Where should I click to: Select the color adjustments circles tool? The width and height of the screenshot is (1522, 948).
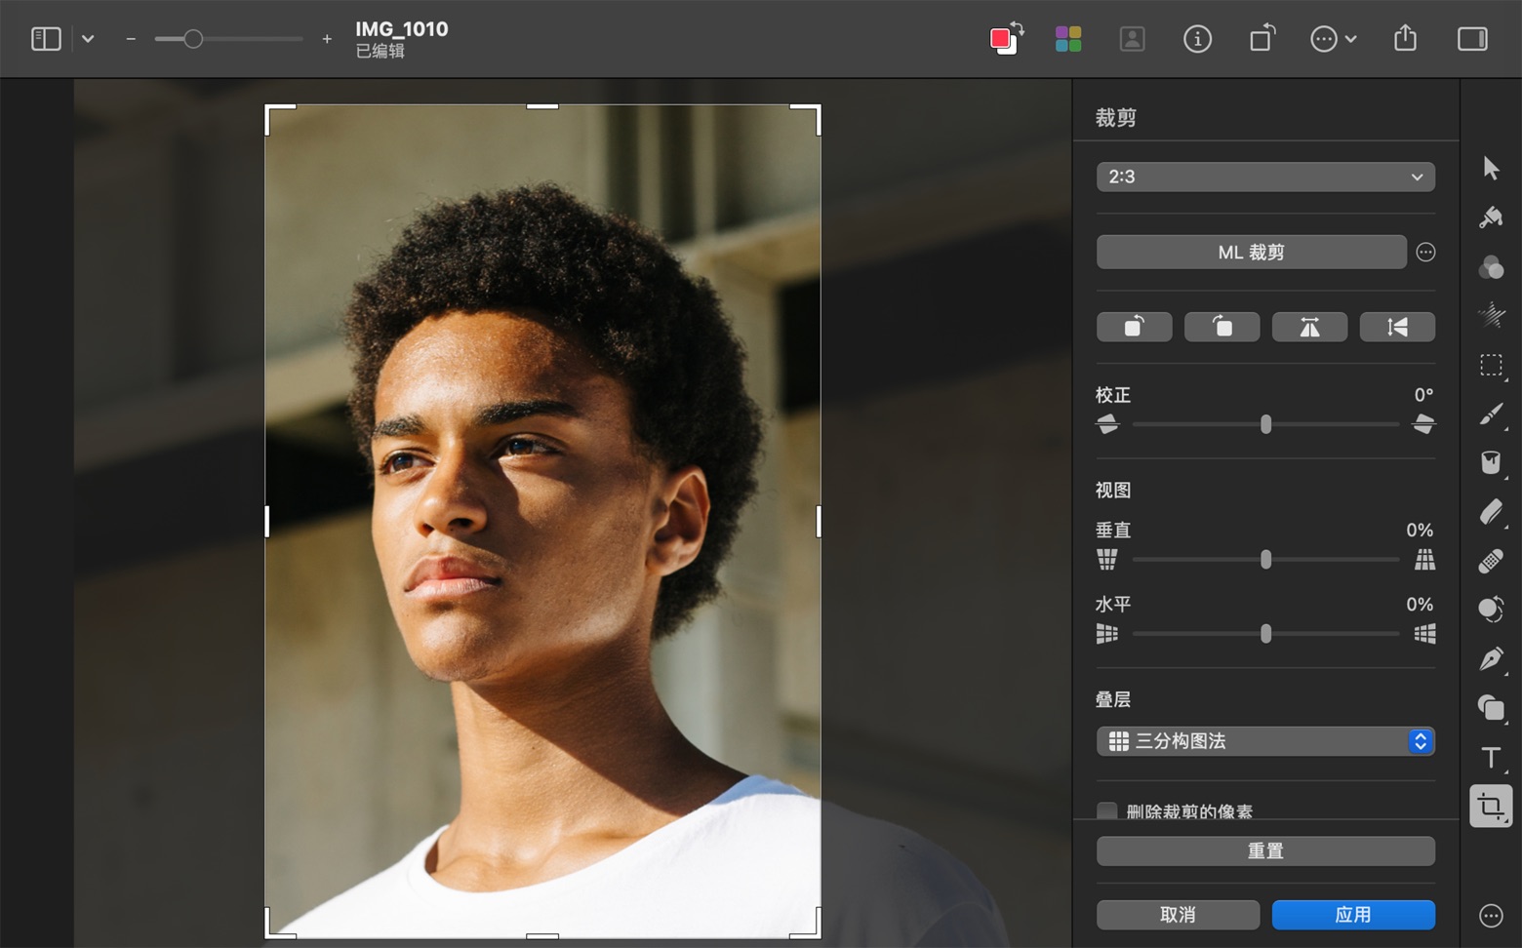pyautogui.click(x=1491, y=266)
